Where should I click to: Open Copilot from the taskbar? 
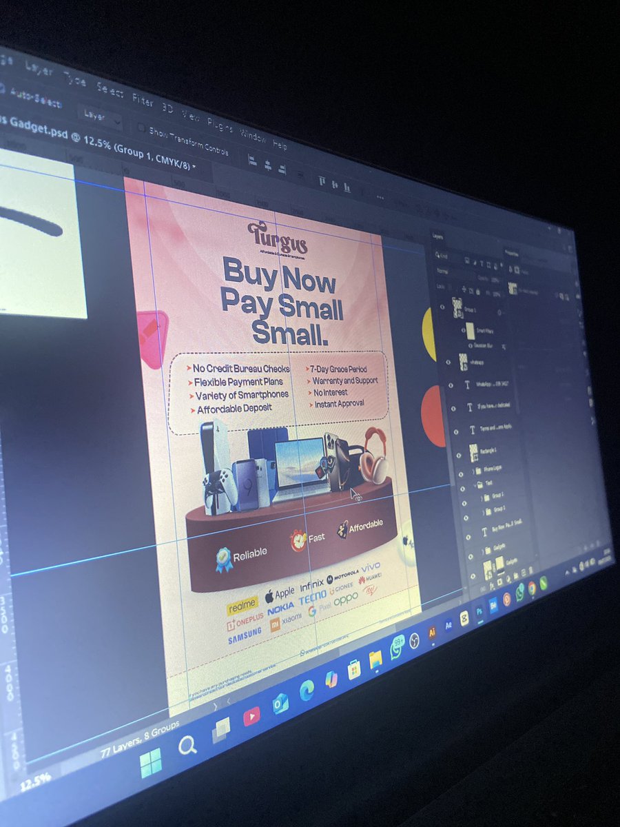pyautogui.click(x=331, y=679)
